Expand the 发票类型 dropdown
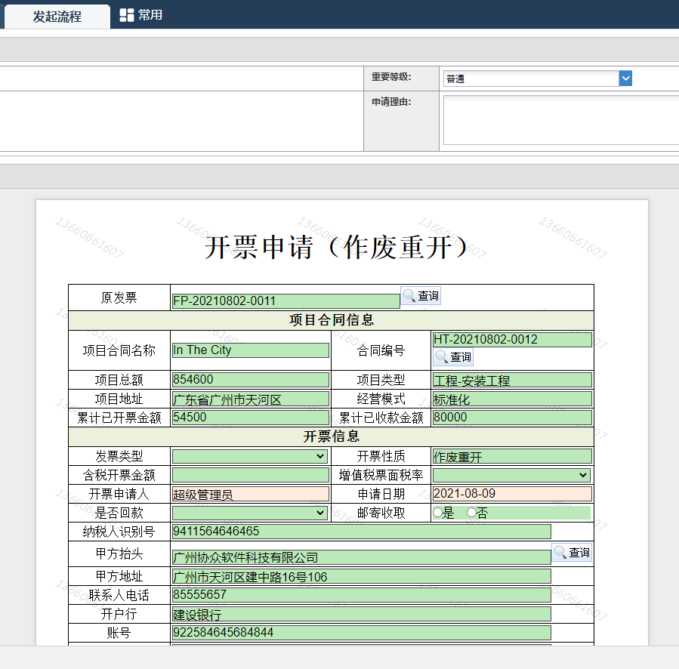The image size is (679, 669). click(250, 456)
